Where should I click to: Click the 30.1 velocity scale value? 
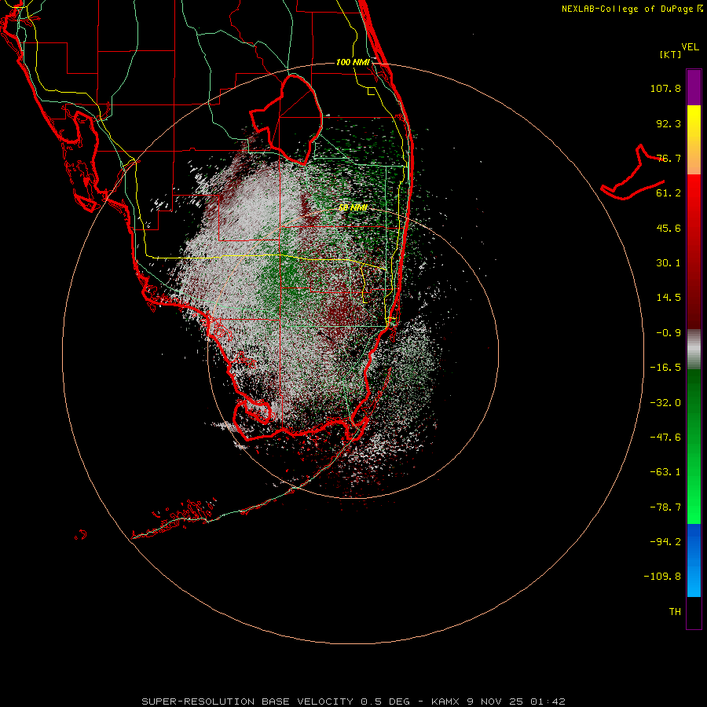(669, 263)
